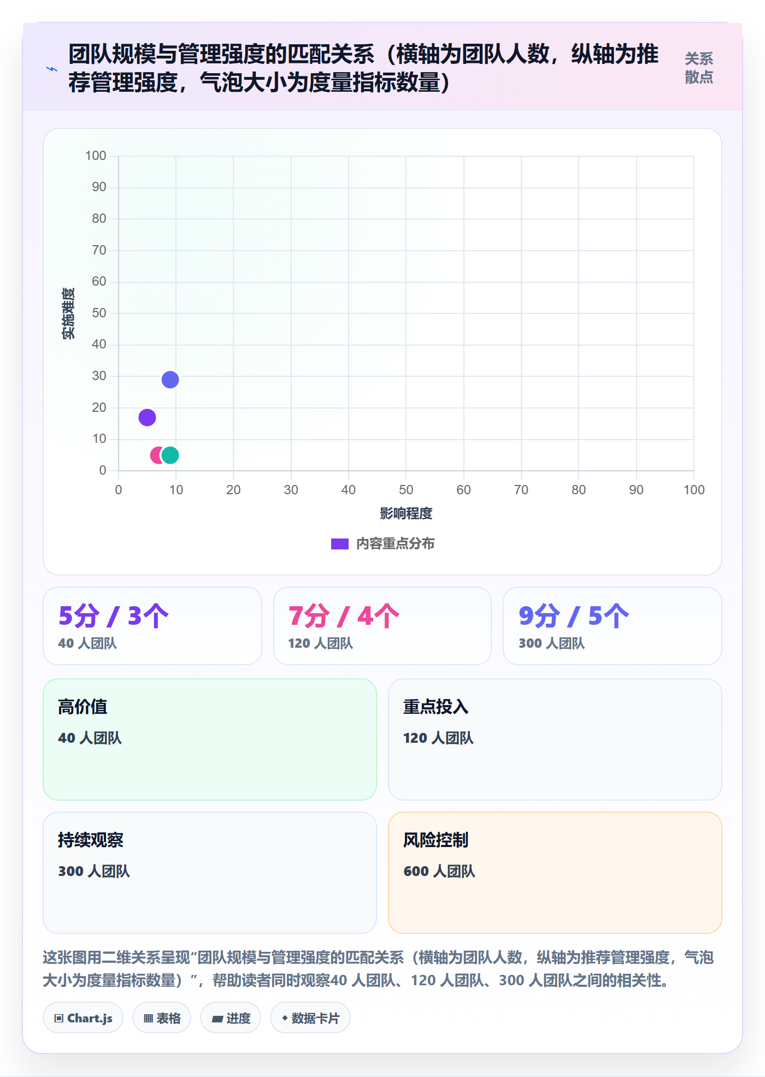Click the 关系散点 label in header
The height and width of the screenshot is (1077, 765).
click(x=699, y=68)
